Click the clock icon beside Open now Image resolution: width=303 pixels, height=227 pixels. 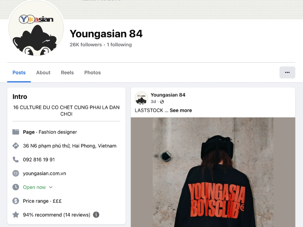click(x=16, y=187)
